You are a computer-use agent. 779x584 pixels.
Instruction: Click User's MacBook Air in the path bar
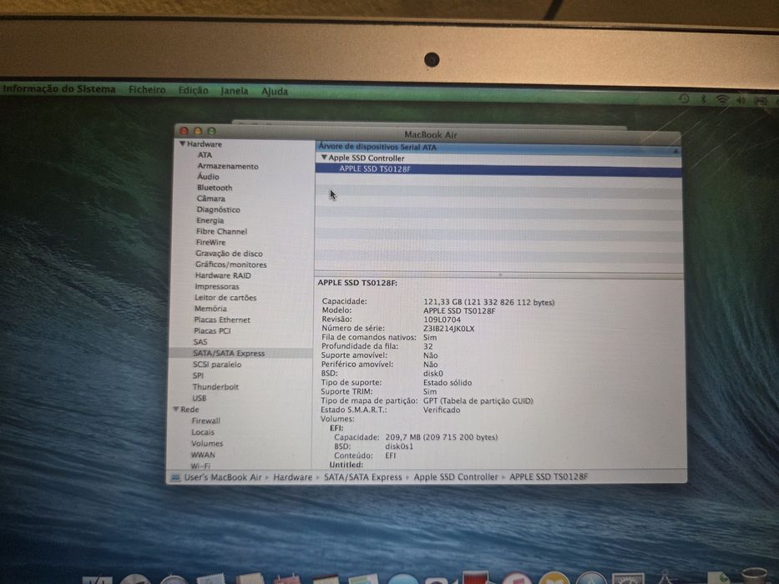(x=223, y=477)
